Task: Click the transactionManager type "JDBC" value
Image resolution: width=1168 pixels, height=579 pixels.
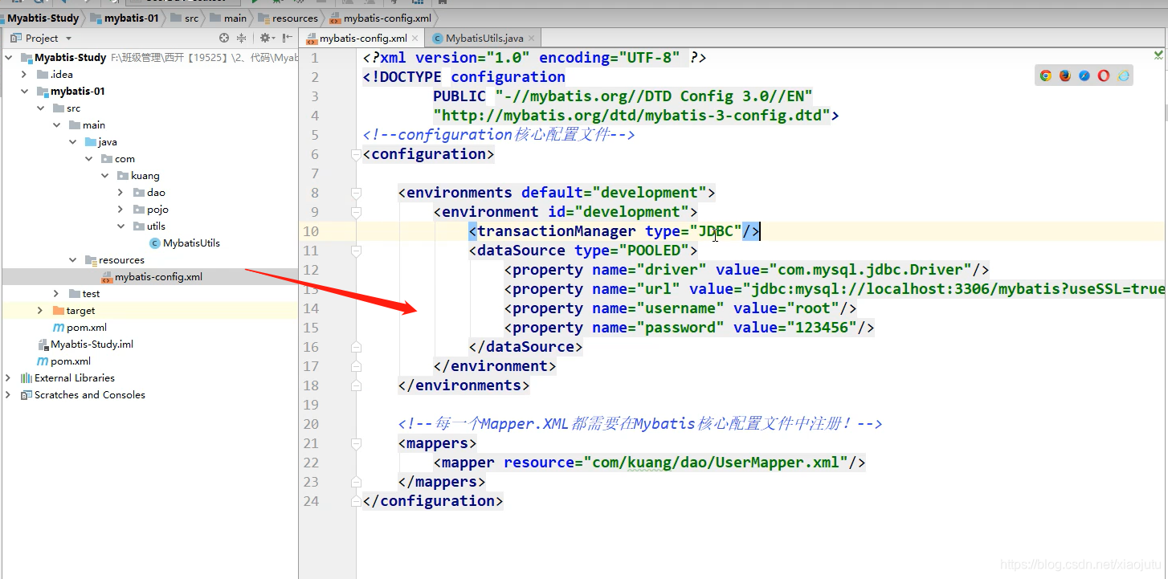Action: tap(716, 231)
